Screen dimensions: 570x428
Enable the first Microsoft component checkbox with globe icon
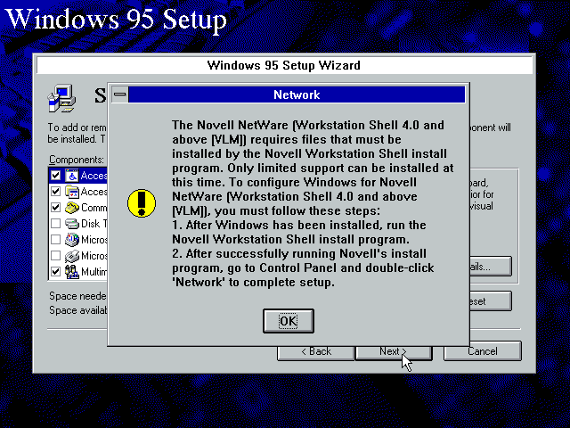click(x=55, y=240)
